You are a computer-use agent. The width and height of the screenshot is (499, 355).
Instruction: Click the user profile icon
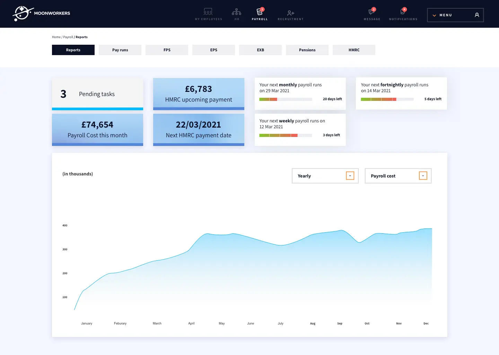[x=477, y=15]
